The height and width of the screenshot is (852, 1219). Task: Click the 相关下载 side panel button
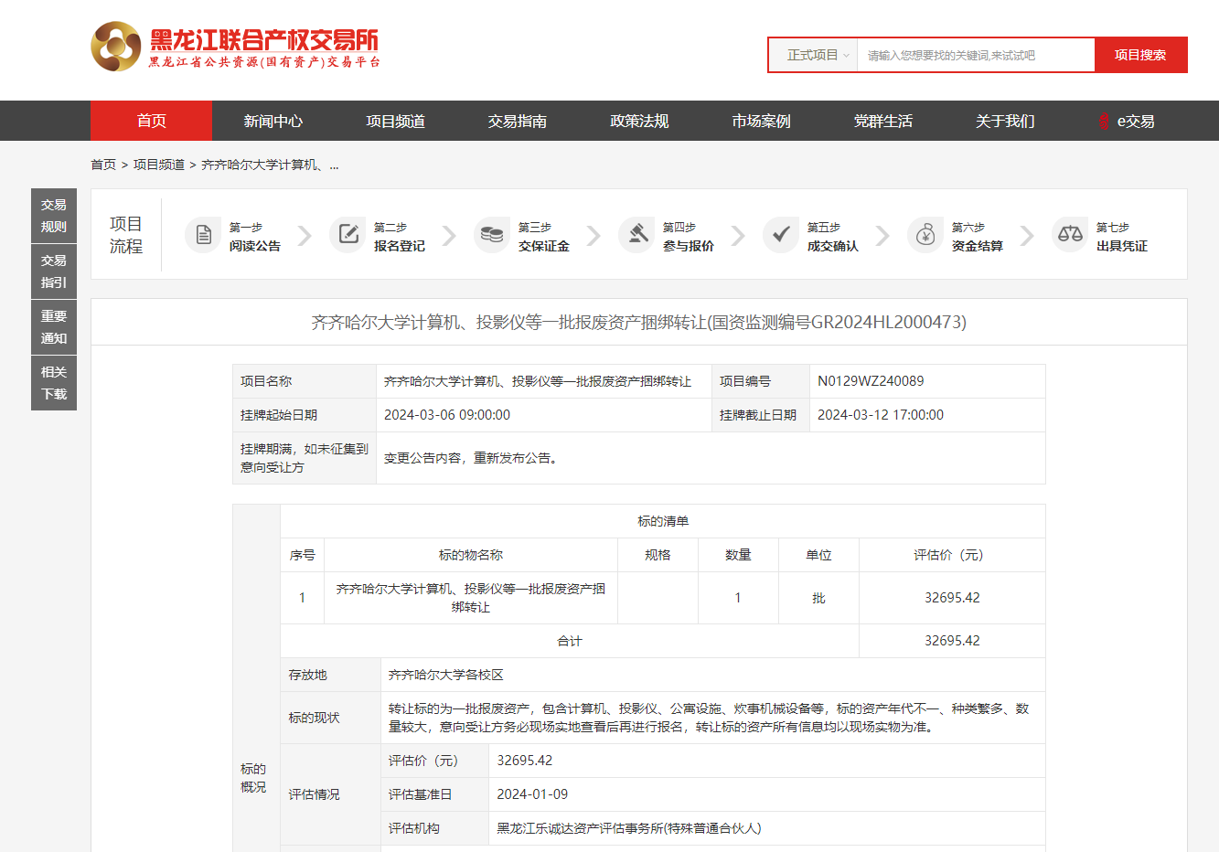click(x=54, y=383)
